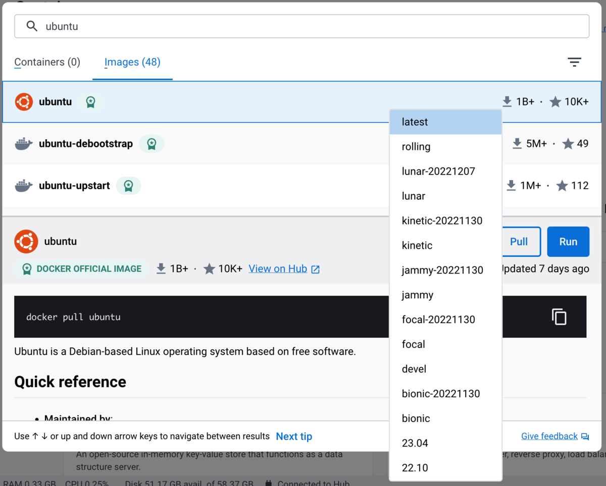This screenshot has height=486, width=606.
Task: Select the lunar-20221207 tag
Action: coord(445,172)
